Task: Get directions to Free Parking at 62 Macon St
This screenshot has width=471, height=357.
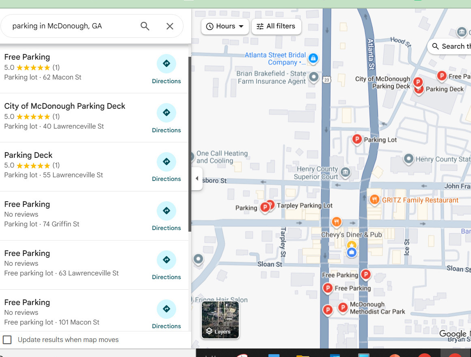Action: pos(166,64)
